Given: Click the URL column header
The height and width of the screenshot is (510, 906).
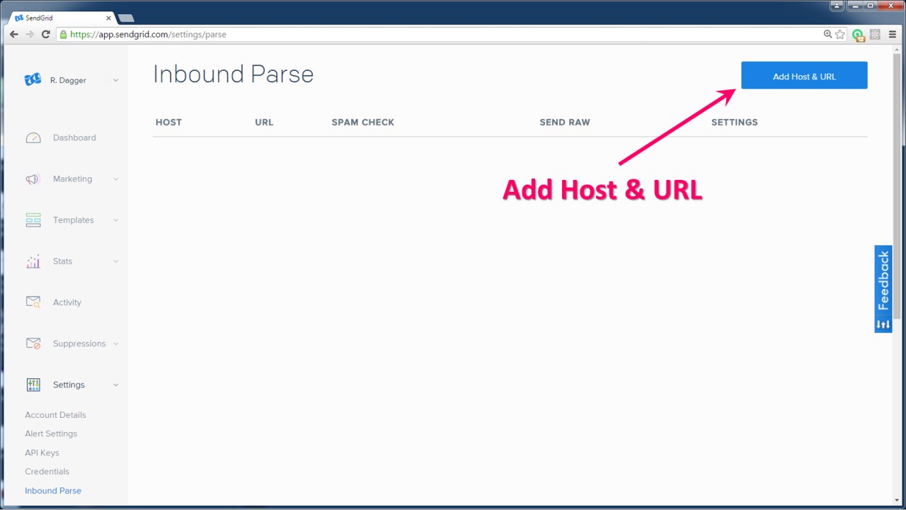Looking at the screenshot, I should [x=264, y=122].
